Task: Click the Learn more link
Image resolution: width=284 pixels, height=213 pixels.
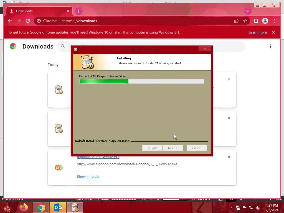Action: pyautogui.click(x=258, y=32)
